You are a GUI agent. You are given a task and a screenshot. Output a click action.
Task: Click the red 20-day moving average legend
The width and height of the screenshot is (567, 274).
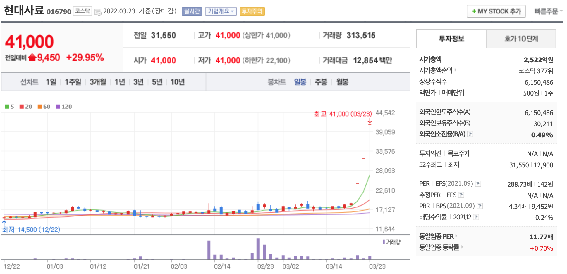point(26,107)
